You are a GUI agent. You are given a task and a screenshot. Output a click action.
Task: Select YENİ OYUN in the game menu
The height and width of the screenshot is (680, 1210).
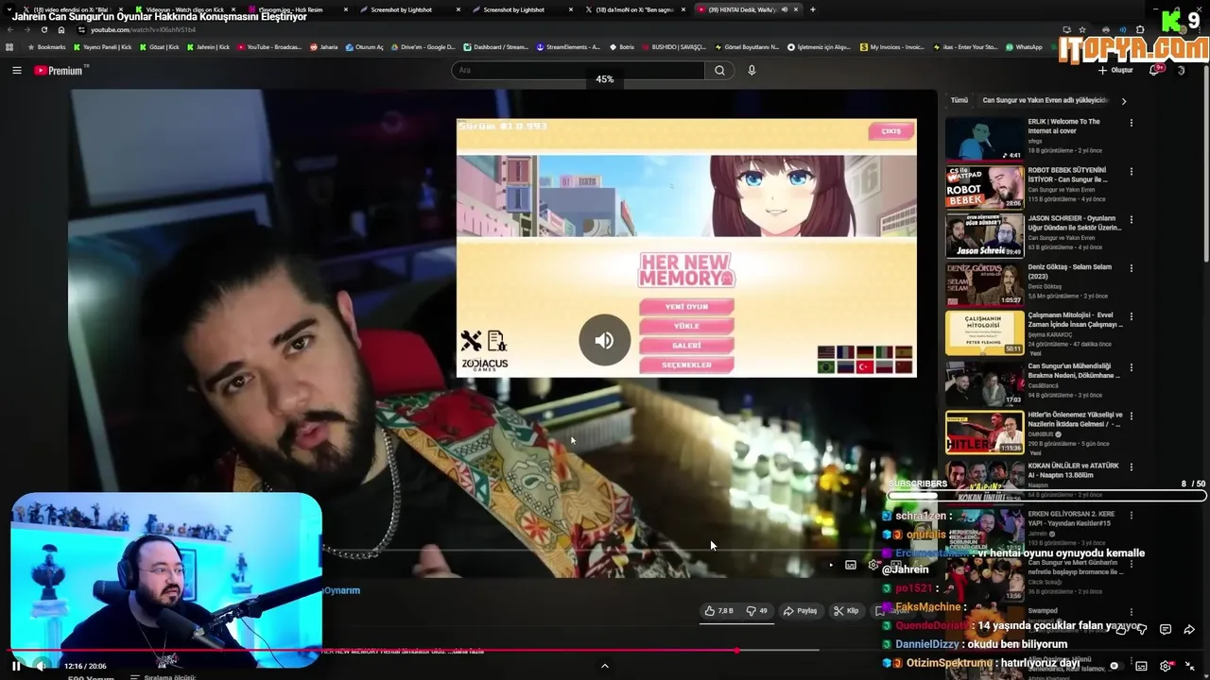686,306
